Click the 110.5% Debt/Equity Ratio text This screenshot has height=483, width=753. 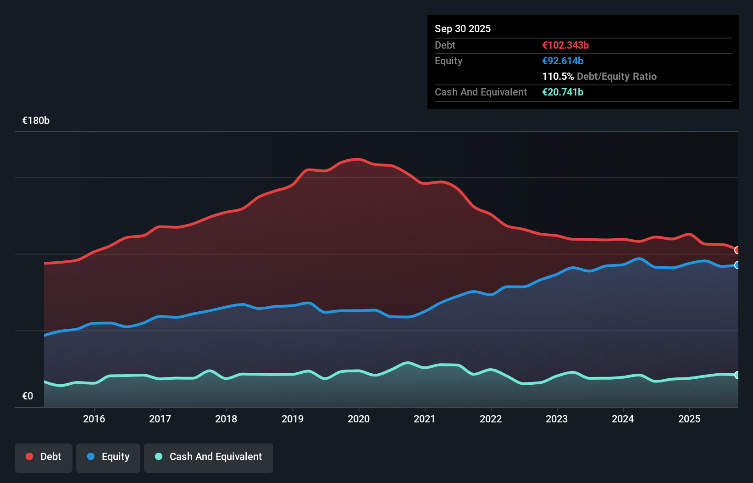599,76
